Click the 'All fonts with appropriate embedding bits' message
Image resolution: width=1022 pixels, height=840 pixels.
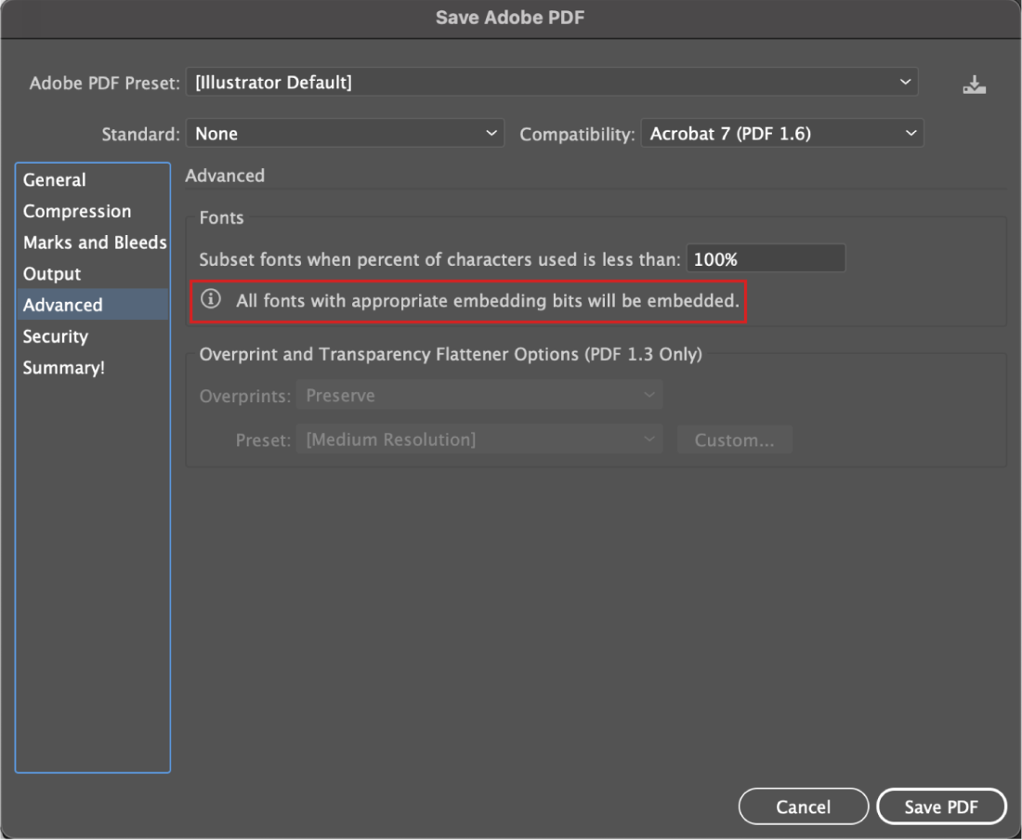(x=488, y=300)
